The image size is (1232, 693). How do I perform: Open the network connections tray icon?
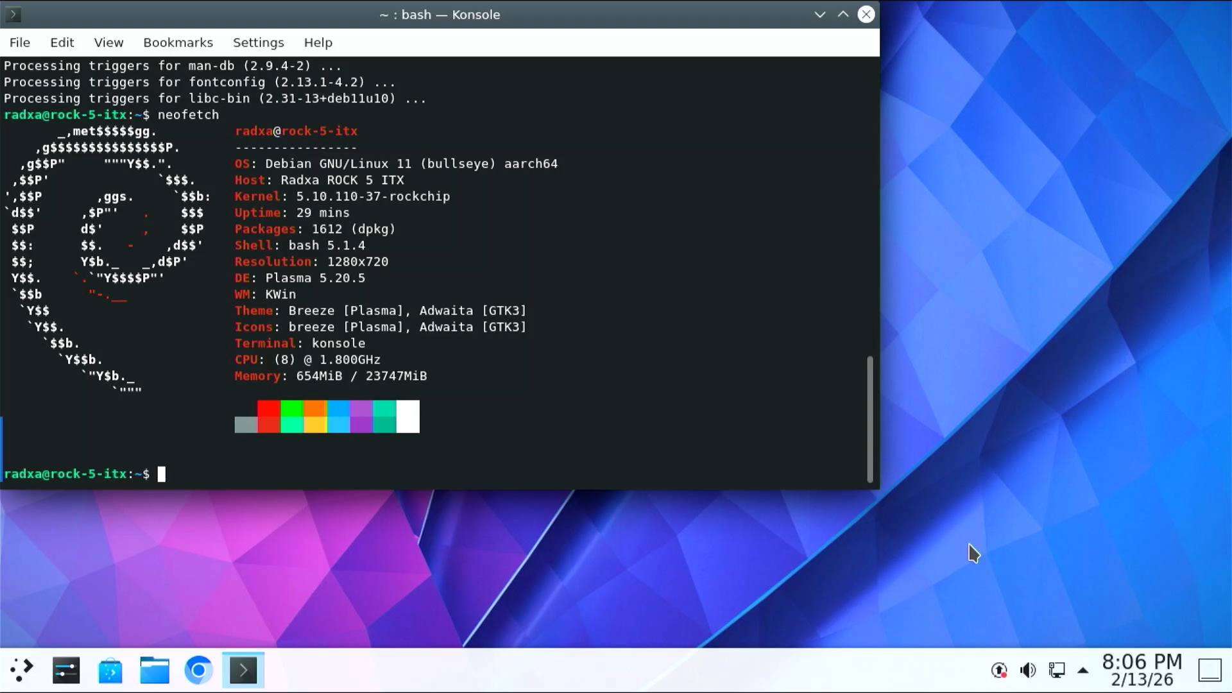pos(1057,671)
